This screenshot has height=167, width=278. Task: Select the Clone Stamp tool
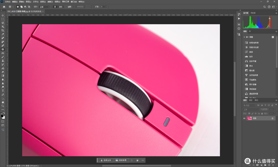click(3, 61)
